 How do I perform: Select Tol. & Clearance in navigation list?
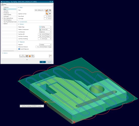8,20
